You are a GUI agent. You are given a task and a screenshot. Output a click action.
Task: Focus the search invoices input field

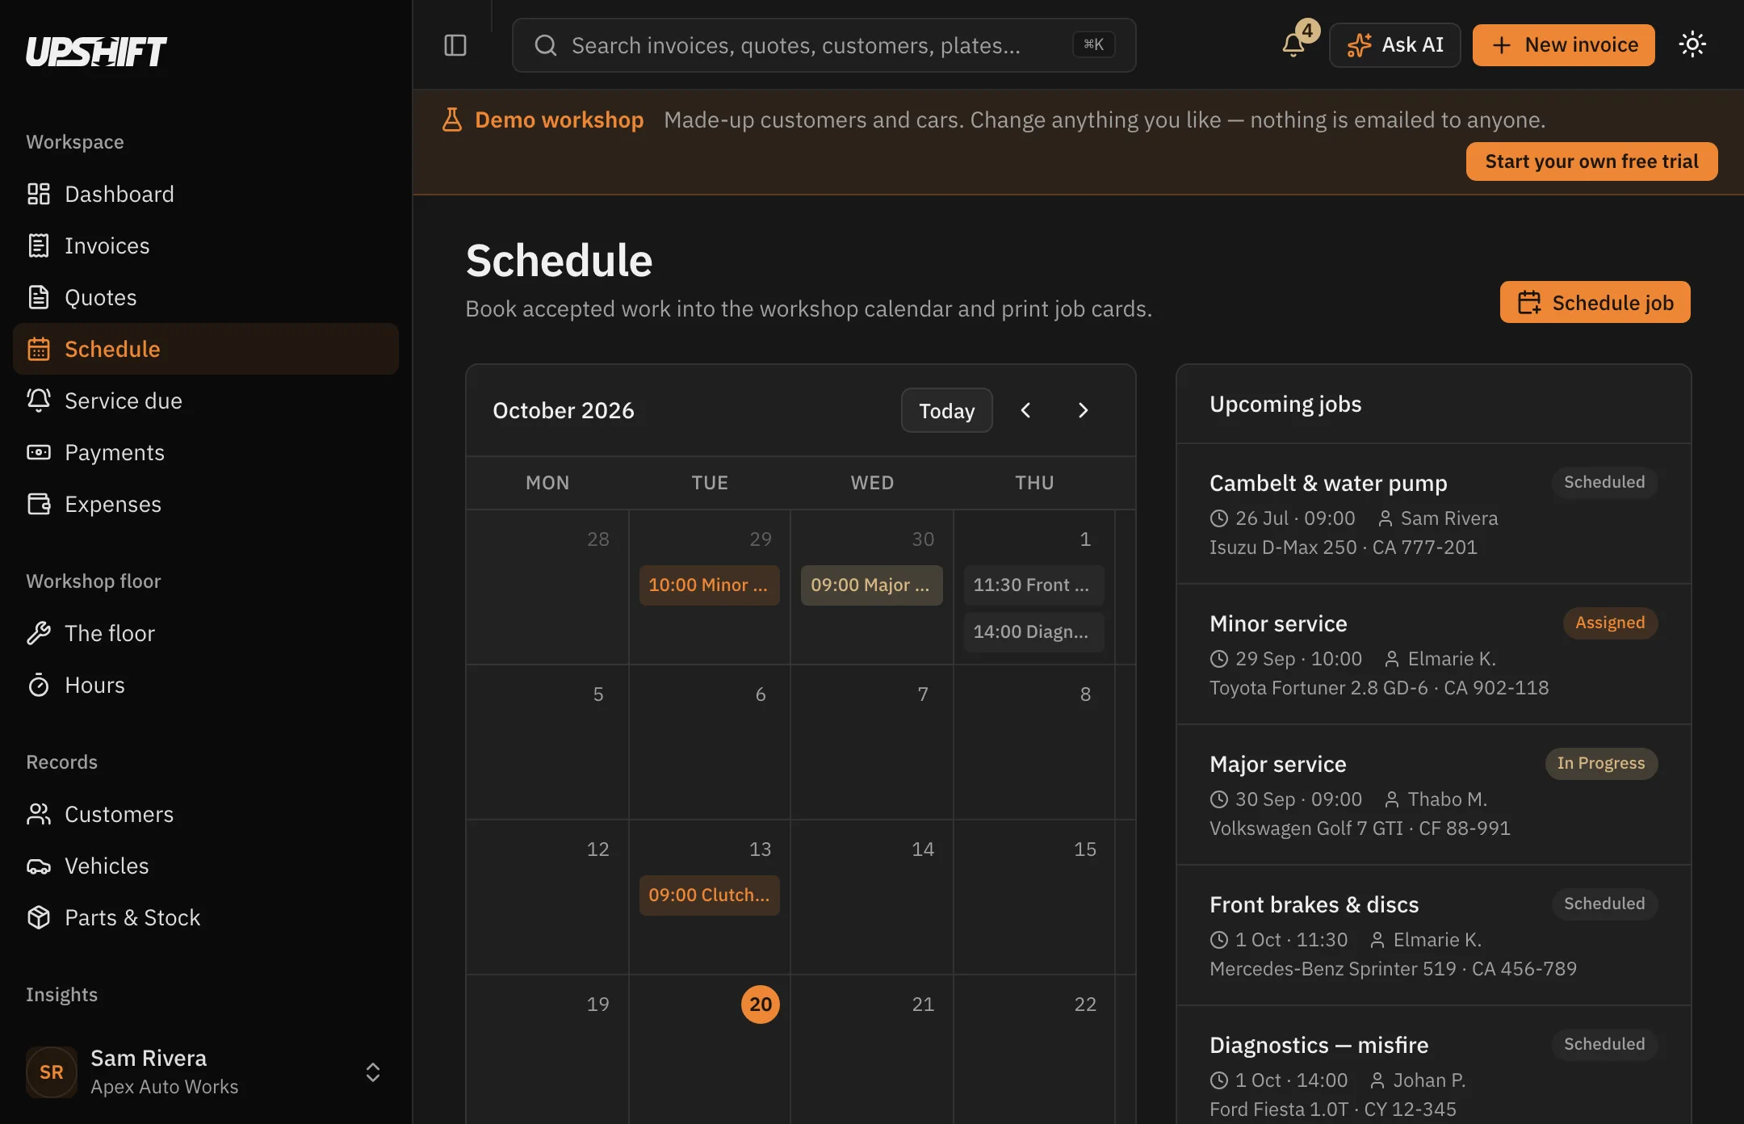click(x=824, y=45)
